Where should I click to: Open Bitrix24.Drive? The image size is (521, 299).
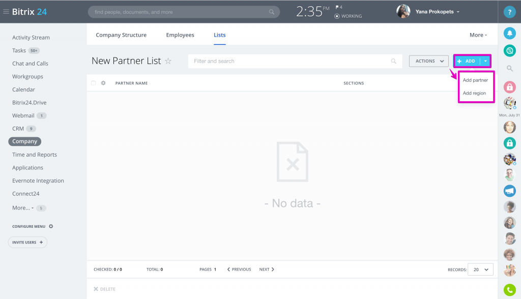[x=29, y=102]
